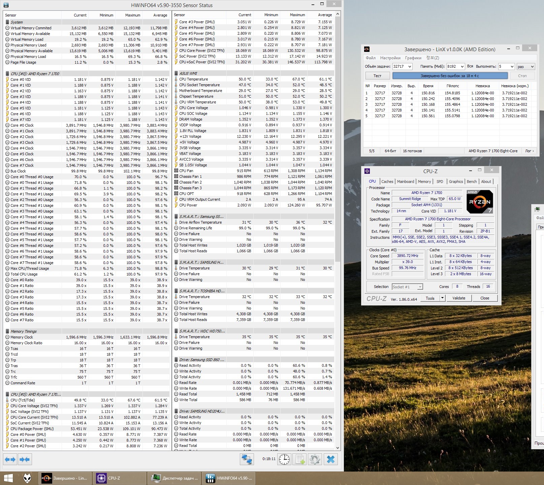Image resolution: width=544 pixels, height=485 pixels.
Task: Open the Memory tab in CPU-Z
Action: pyautogui.click(x=424, y=182)
